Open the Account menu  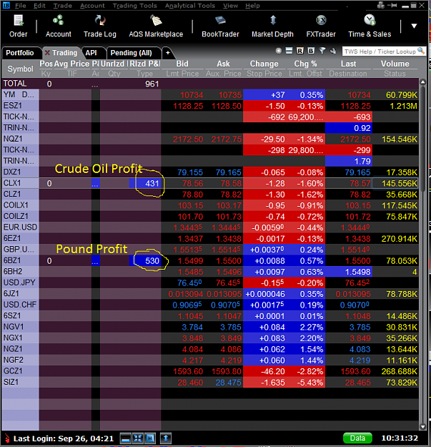[92, 6]
